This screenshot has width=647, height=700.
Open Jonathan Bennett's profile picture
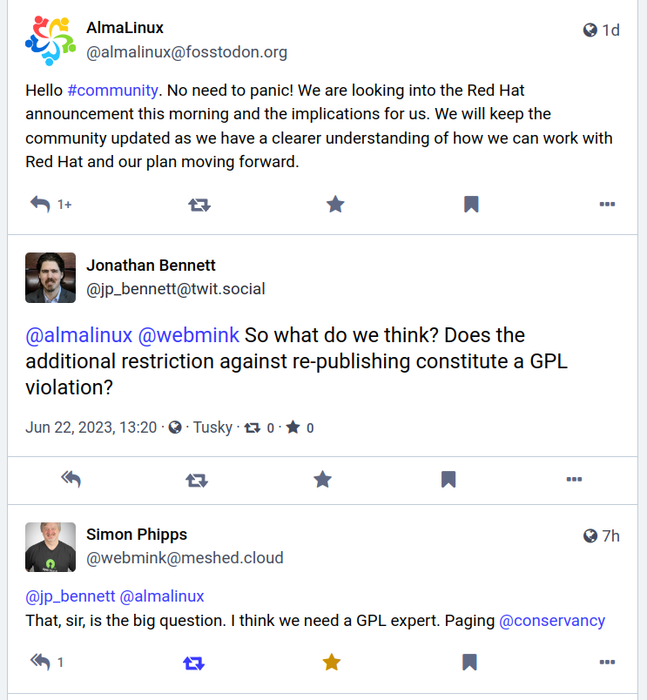pyautogui.click(x=51, y=278)
